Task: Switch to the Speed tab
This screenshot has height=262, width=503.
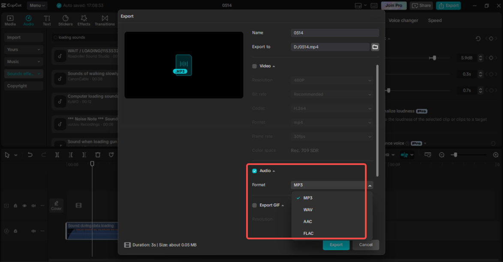Action: (x=434, y=20)
